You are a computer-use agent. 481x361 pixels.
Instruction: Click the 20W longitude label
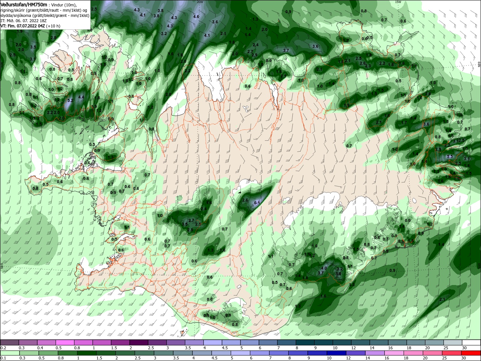point(200,2)
